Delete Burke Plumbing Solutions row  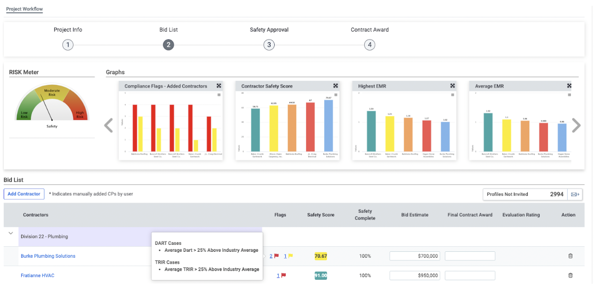pyautogui.click(x=570, y=256)
